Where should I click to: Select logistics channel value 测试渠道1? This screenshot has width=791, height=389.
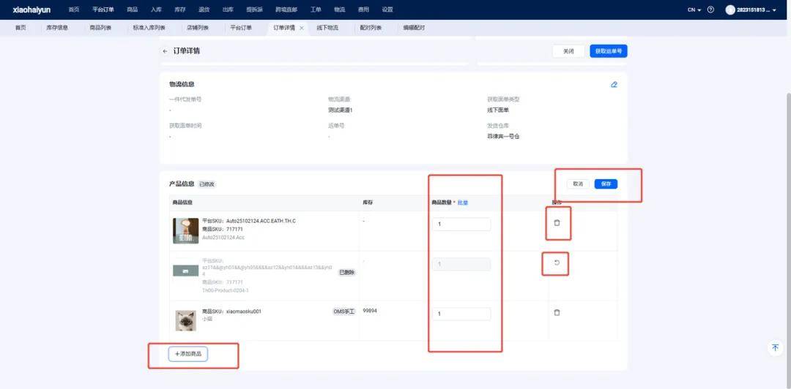point(340,110)
